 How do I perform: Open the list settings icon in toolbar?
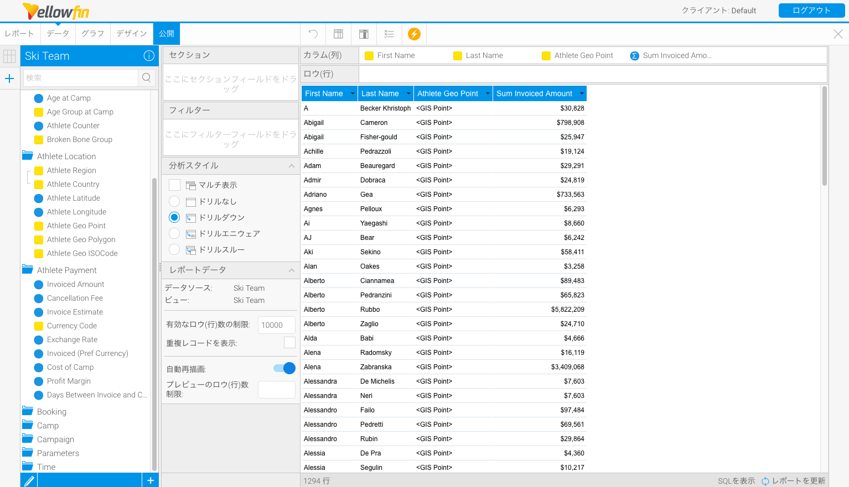pyautogui.click(x=389, y=34)
